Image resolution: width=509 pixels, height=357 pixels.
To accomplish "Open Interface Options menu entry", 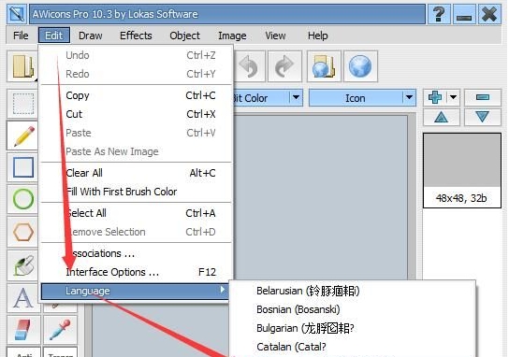I will [x=137, y=272].
